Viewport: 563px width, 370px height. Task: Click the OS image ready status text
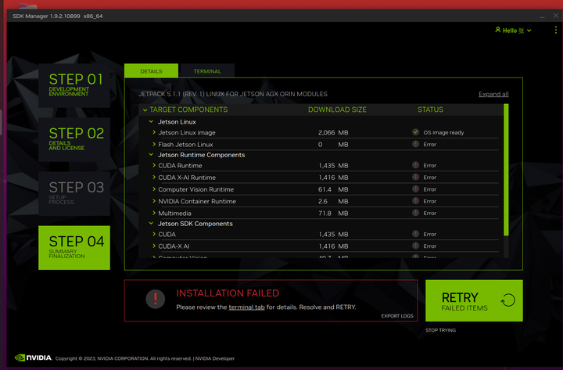coord(443,132)
